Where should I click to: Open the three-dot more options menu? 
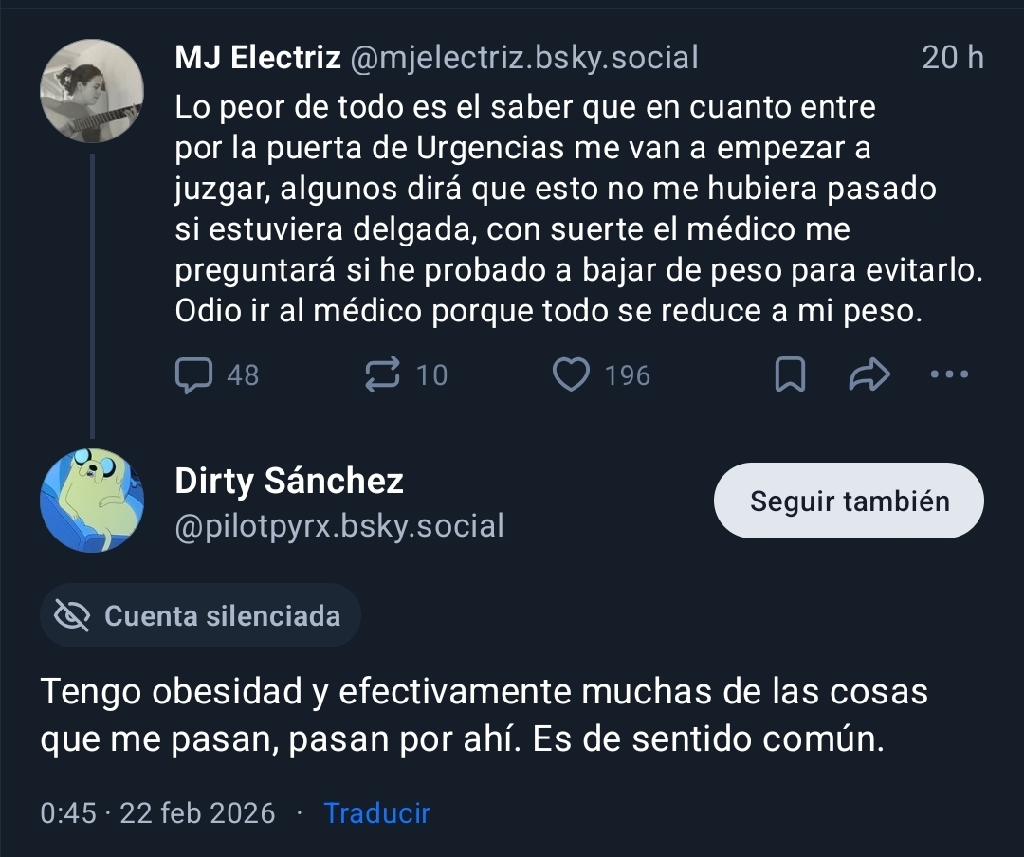949,374
